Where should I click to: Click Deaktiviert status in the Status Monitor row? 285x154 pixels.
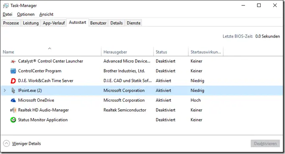[165, 120]
